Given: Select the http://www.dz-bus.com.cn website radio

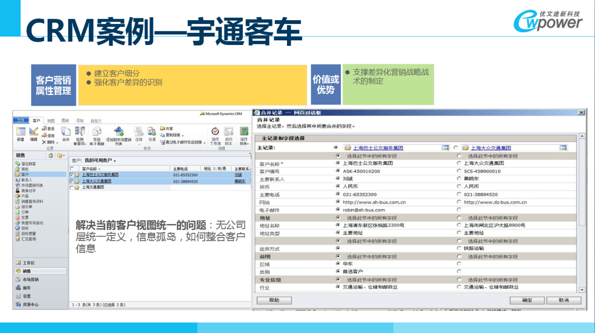Looking at the screenshot, I should (459, 202).
